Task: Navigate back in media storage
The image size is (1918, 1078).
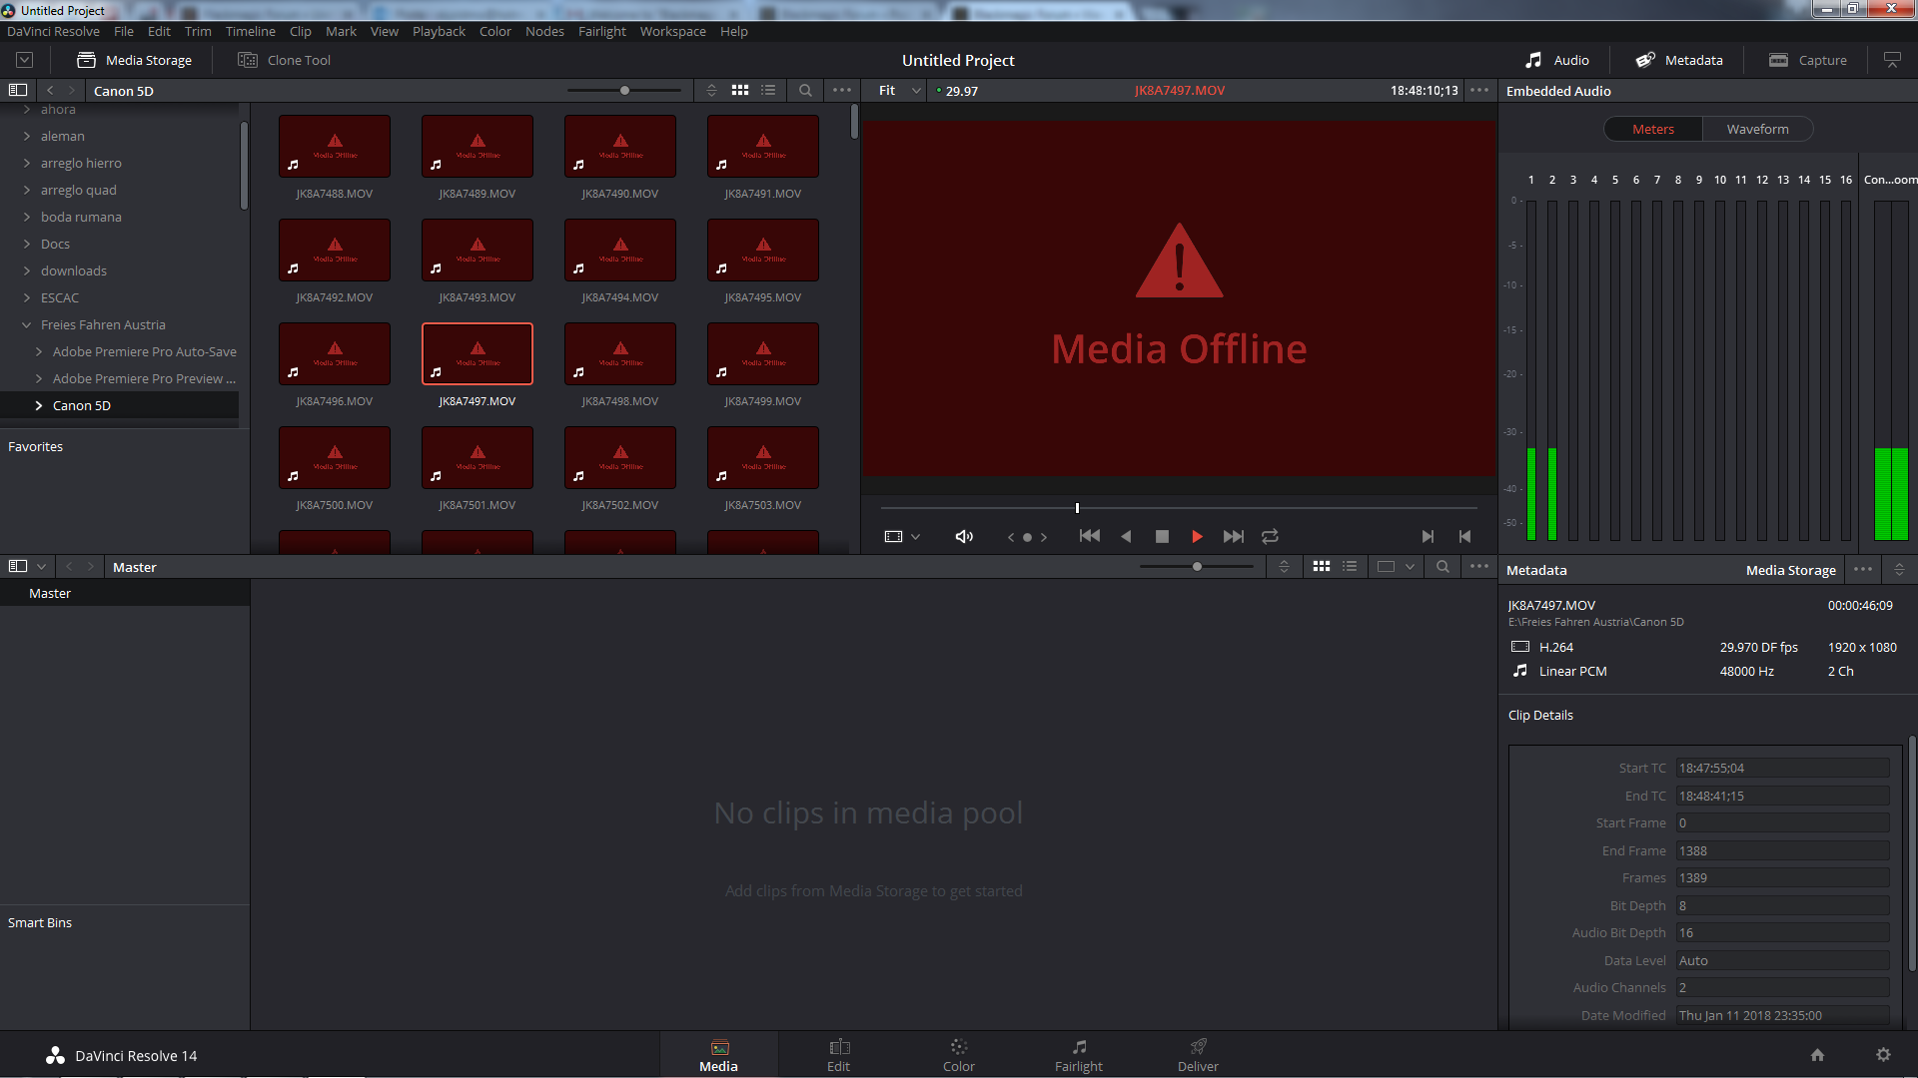Action: coord(50,90)
